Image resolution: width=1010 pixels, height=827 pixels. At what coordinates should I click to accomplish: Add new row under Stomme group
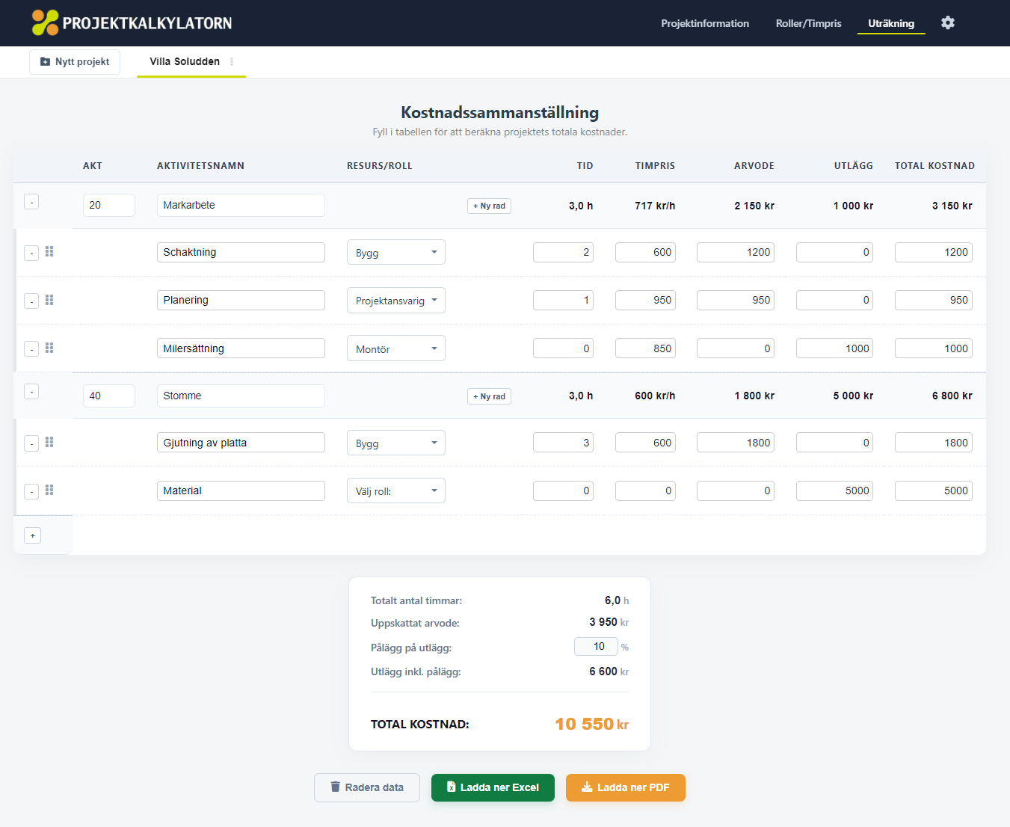(489, 396)
